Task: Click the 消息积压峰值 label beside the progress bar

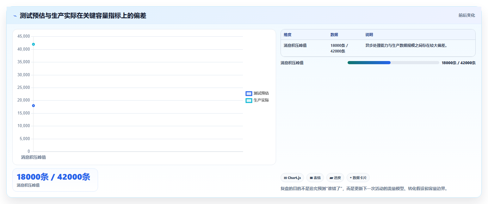Action: tap(292, 63)
